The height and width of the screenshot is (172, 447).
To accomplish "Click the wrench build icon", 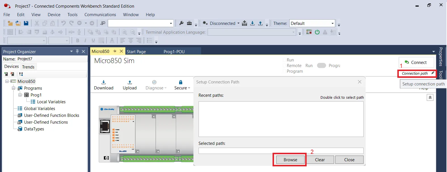I will click(x=182, y=23).
